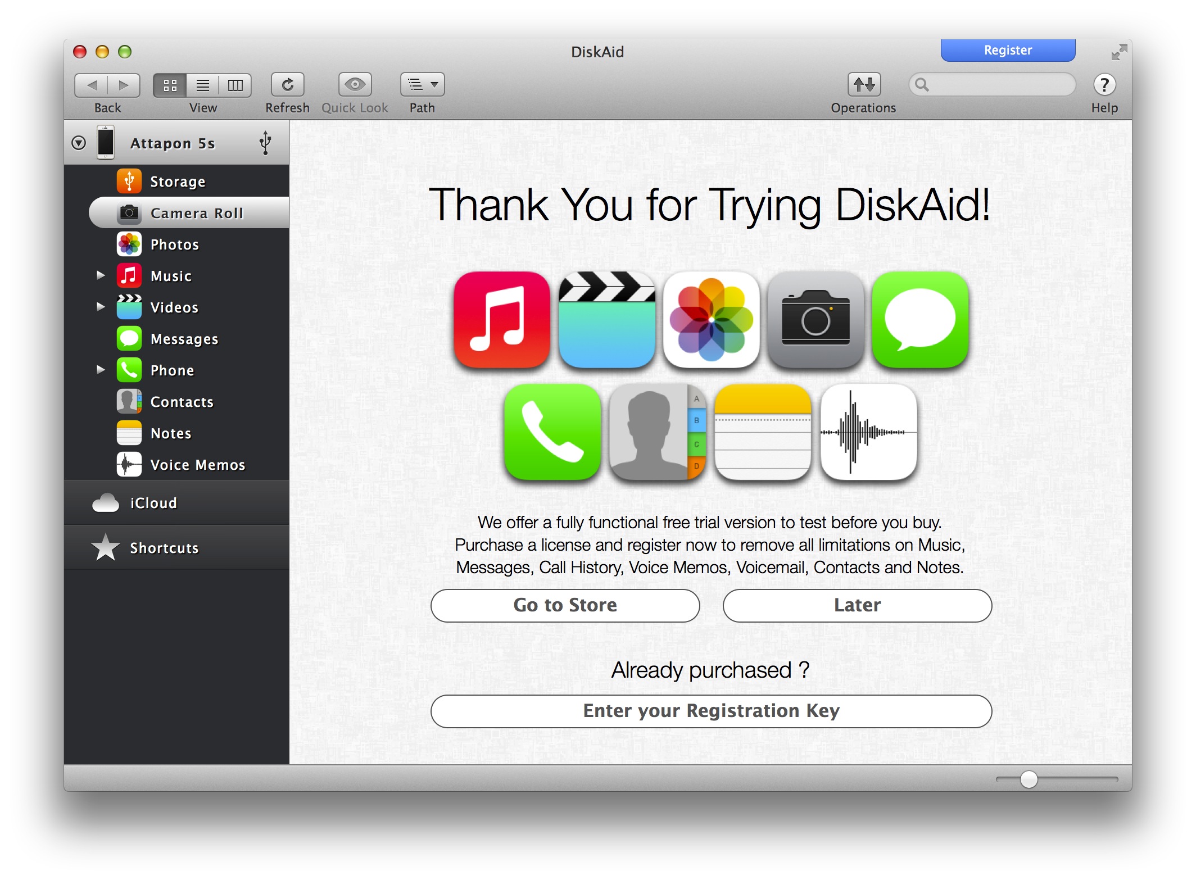Click the large Videos clapperboard icon
This screenshot has height=880, width=1196.
(606, 320)
